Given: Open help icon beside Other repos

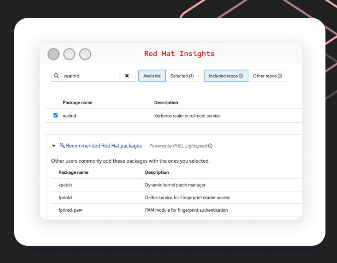Looking at the screenshot, I should 280,76.
